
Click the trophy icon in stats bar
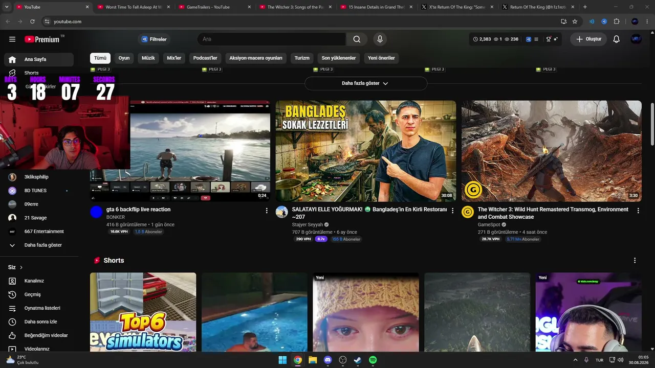click(x=549, y=39)
